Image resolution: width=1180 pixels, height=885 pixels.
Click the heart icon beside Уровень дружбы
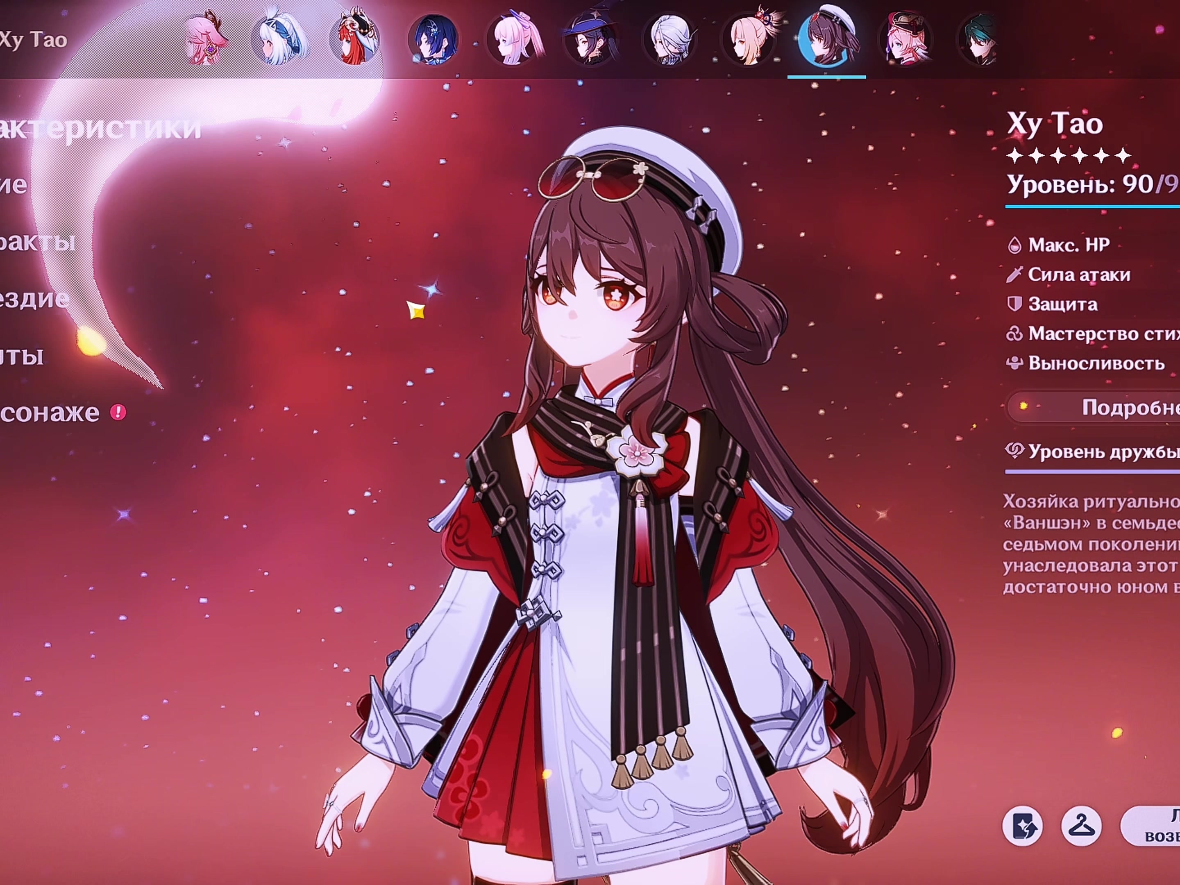1014,451
